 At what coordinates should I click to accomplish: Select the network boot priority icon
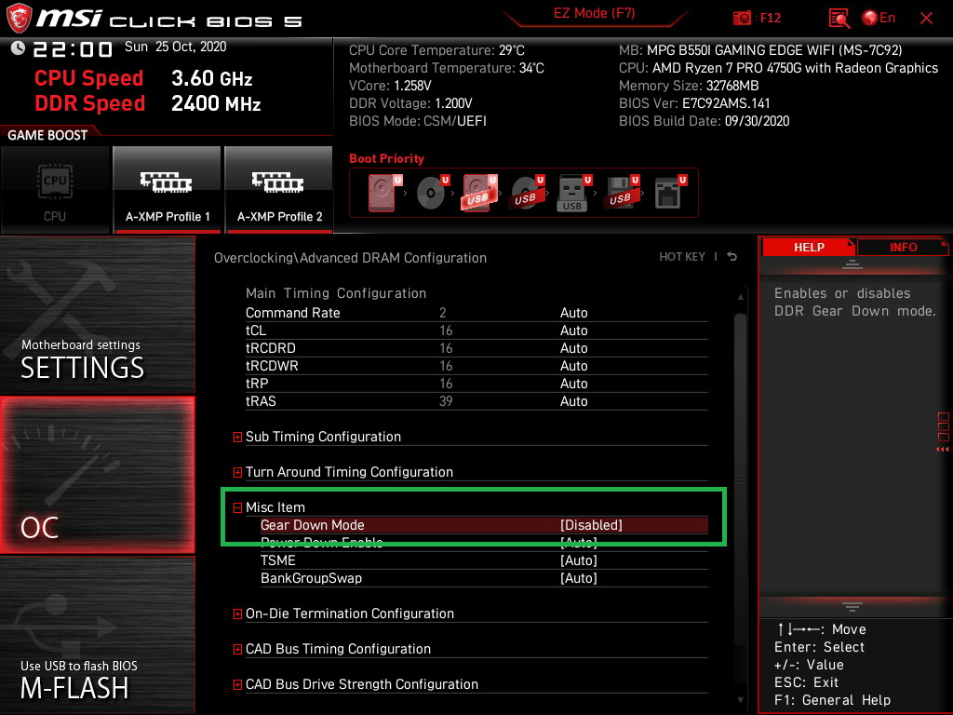(668, 193)
